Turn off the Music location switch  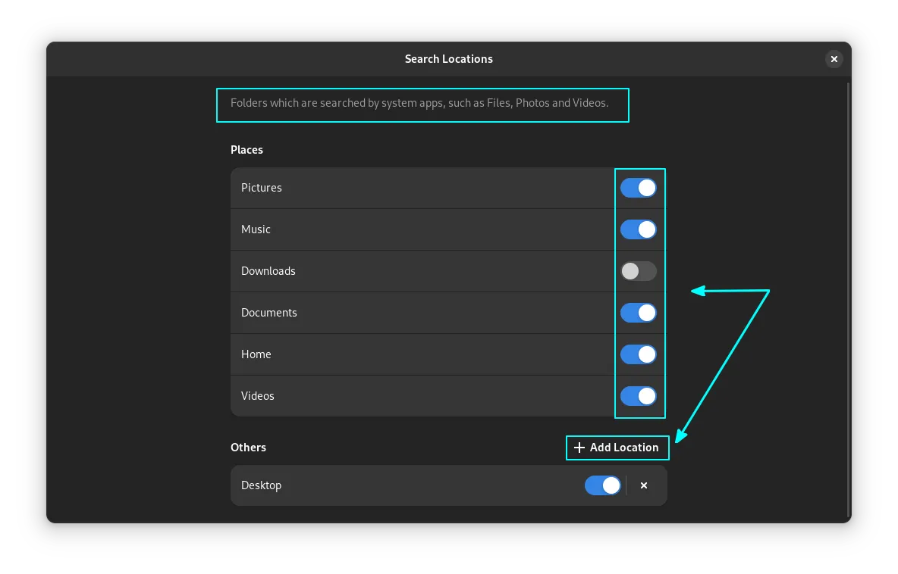639,229
